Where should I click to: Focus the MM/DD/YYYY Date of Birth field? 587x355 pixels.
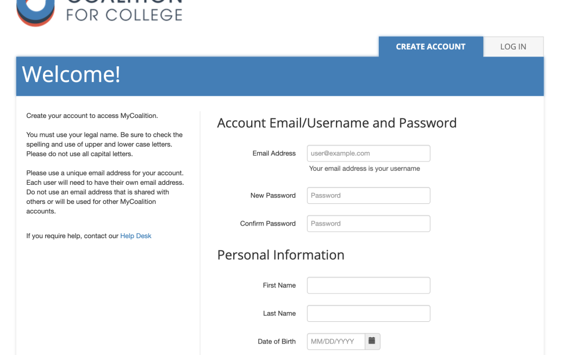point(336,341)
